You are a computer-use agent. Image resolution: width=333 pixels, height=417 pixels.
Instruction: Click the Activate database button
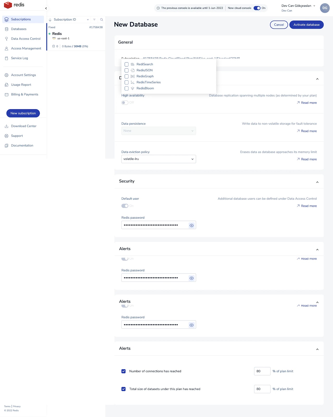(306, 25)
